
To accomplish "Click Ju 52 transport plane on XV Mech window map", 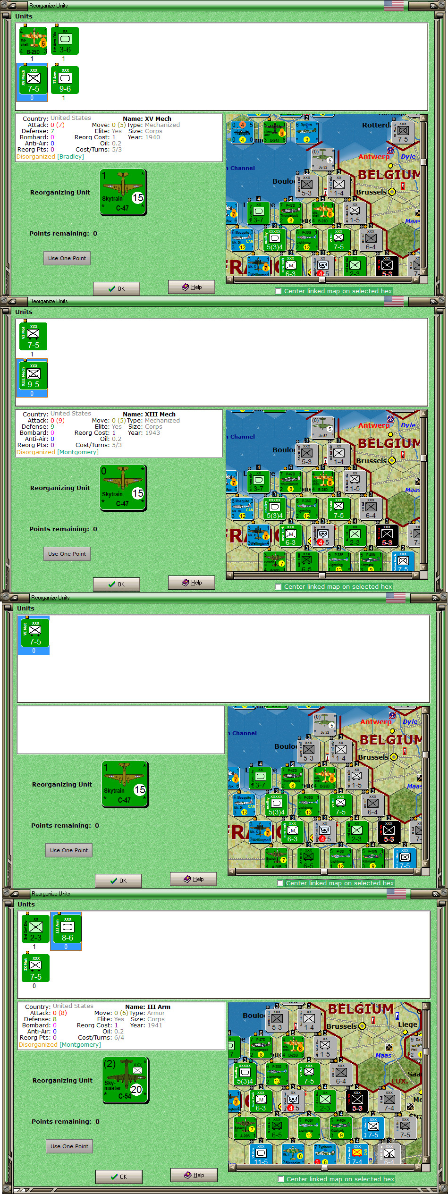I will (323, 159).
